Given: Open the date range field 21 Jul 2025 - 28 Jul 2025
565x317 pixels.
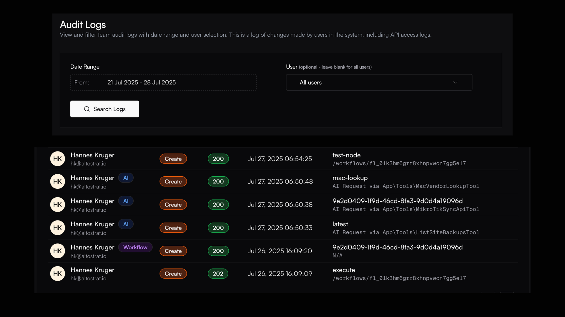Looking at the screenshot, I should click(163, 82).
